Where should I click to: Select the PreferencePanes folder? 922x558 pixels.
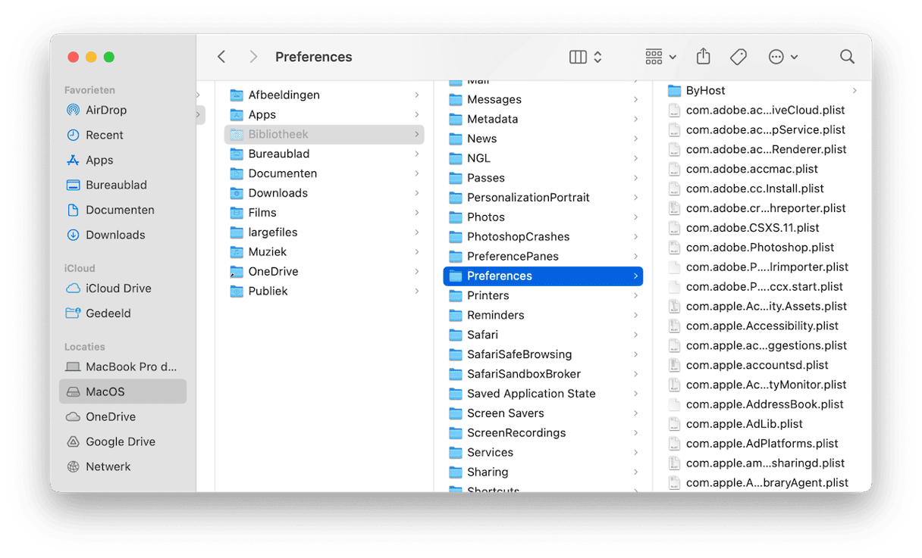click(543, 257)
